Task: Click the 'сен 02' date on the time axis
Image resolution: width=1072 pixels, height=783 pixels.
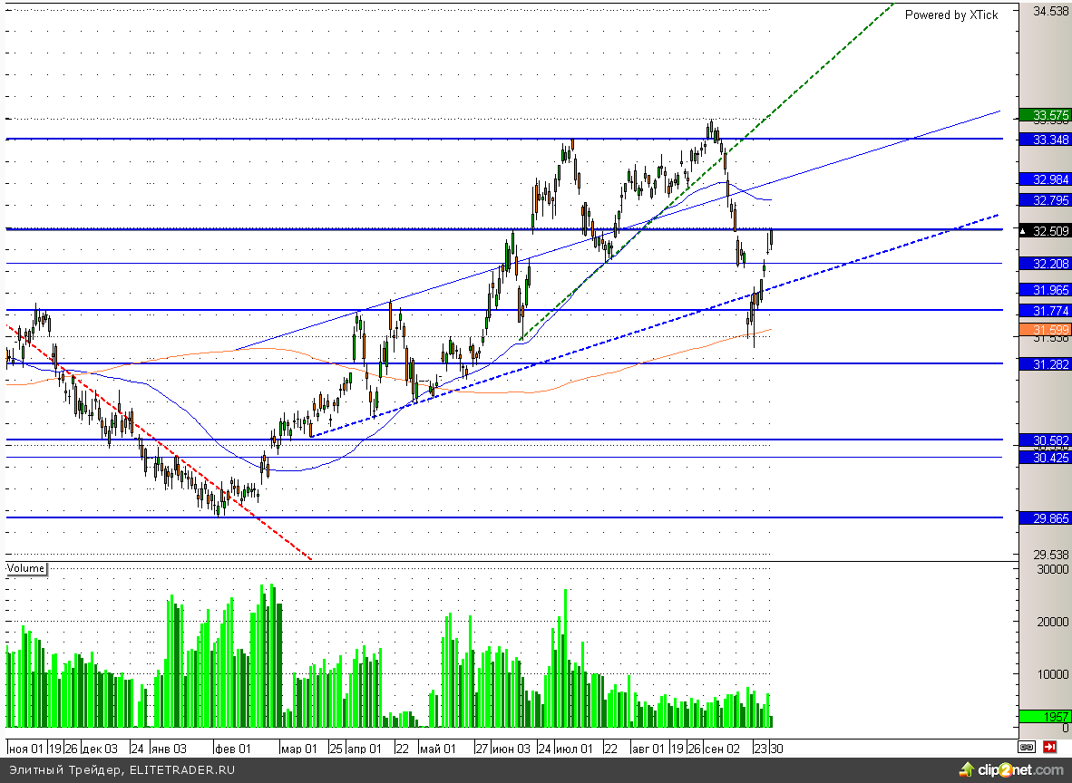Action: pyautogui.click(x=723, y=749)
